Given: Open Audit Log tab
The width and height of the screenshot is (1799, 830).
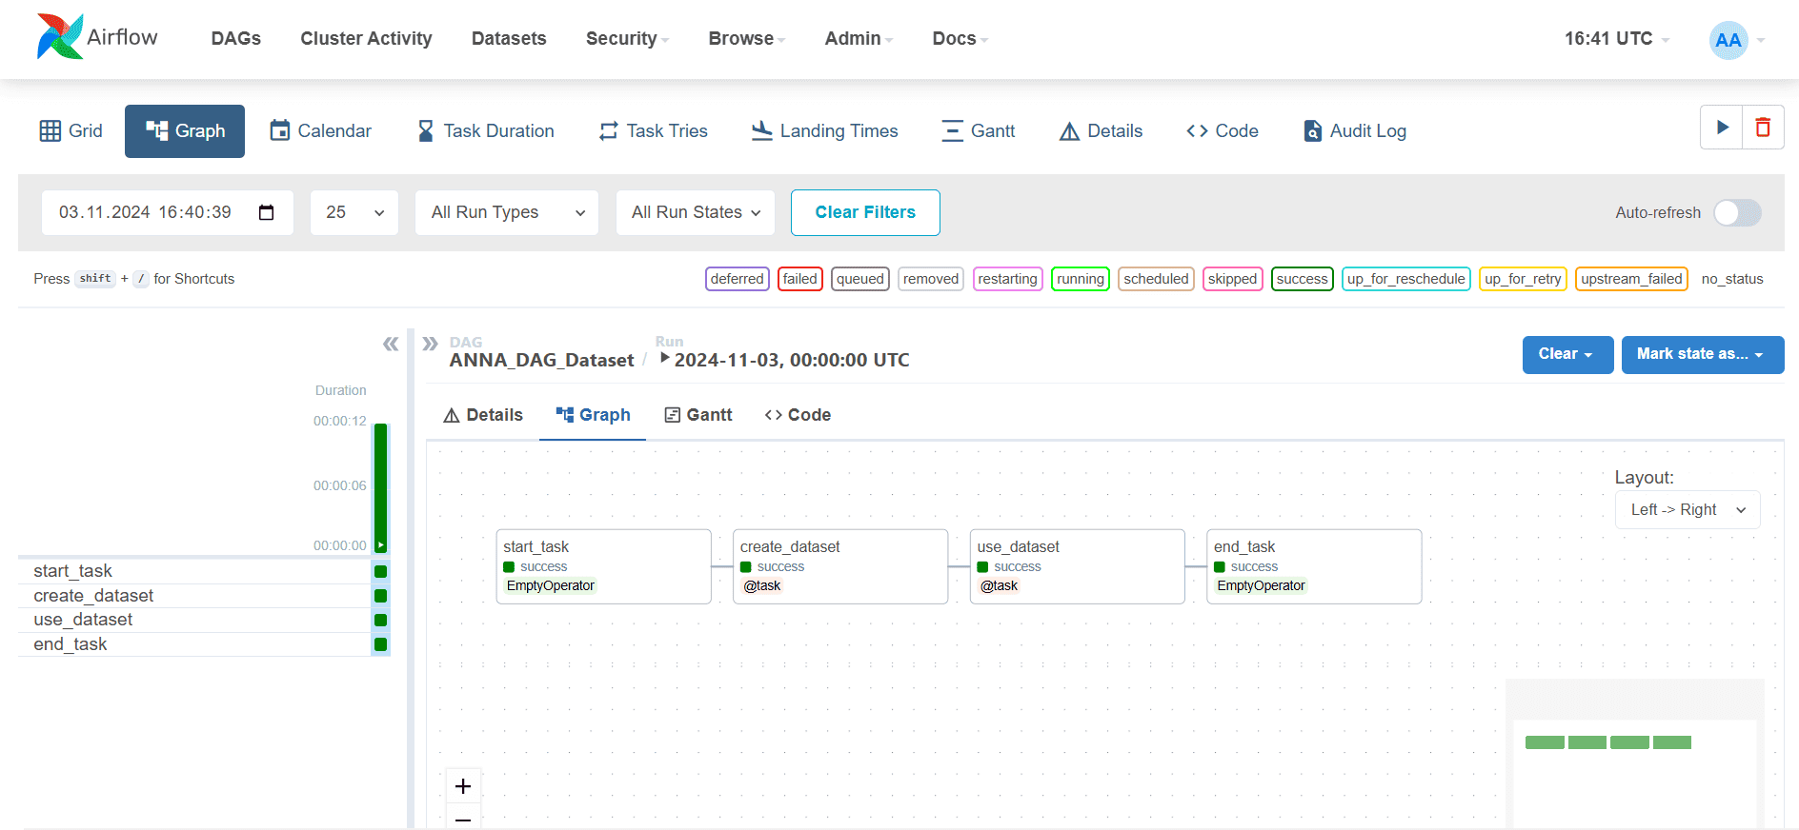Looking at the screenshot, I should pyautogui.click(x=1354, y=130).
